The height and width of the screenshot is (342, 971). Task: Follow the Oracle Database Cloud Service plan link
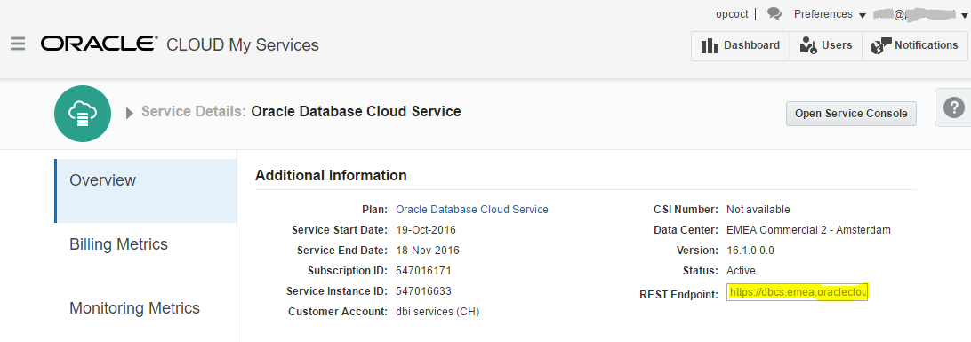472,210
